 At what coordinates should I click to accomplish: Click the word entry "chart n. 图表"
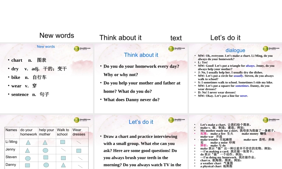coord(29,60)
